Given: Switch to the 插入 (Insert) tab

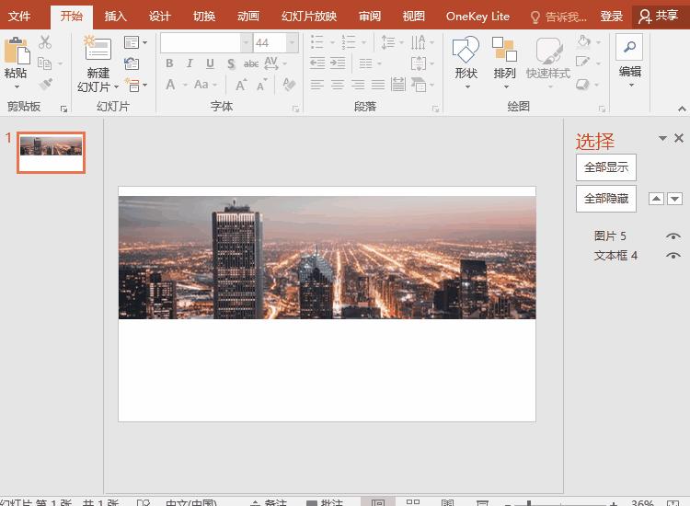Looking at the screenshot, I should (x=116, y=17).
